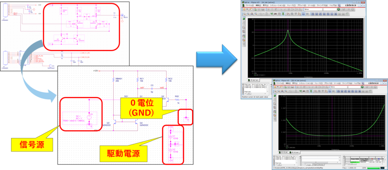Click Add Trace icon in lower PSpice window

(316, 91)
